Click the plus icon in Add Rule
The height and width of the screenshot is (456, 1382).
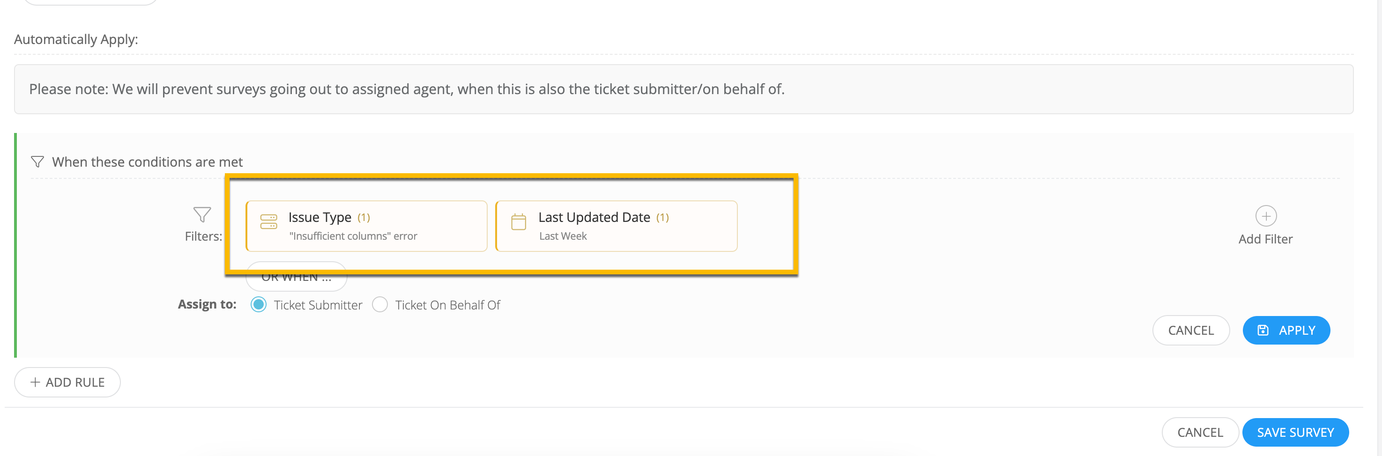[36, 382]
